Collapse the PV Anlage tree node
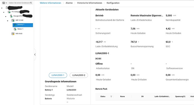Screen dimensions: 194x105 tap(4, 12)
